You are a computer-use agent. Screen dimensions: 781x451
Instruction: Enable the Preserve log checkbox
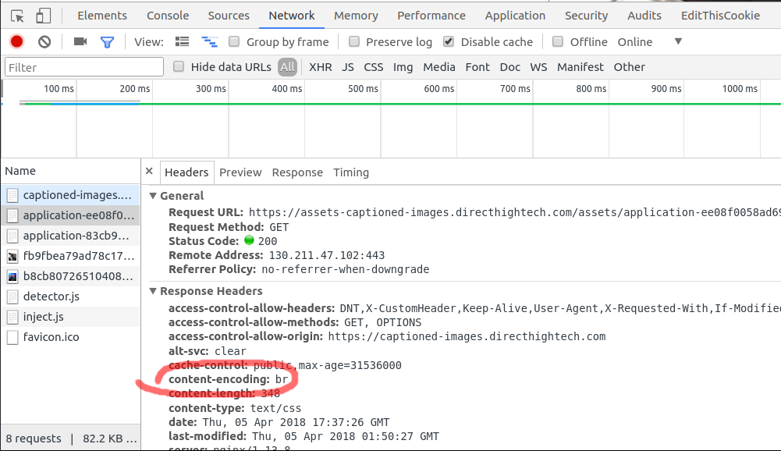[354, 42]
